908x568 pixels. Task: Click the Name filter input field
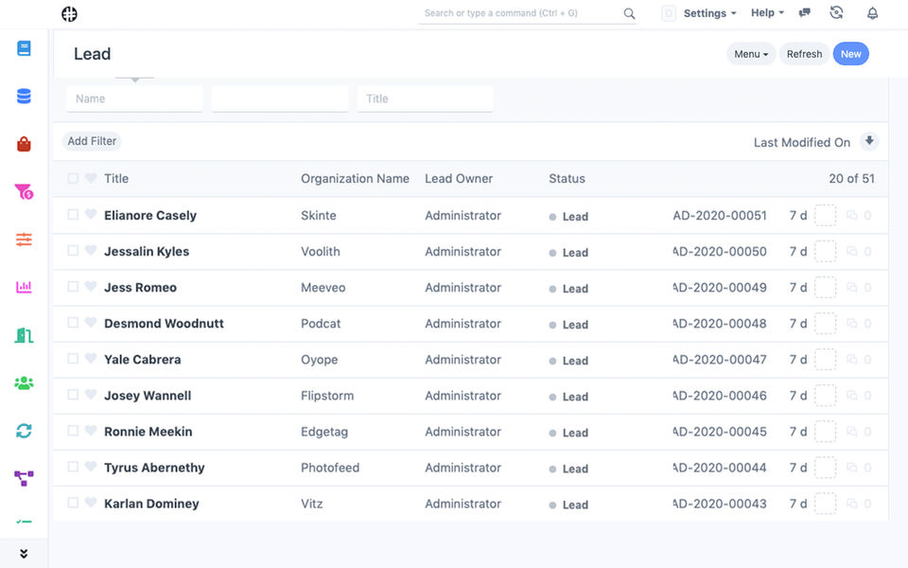(134, 98)
